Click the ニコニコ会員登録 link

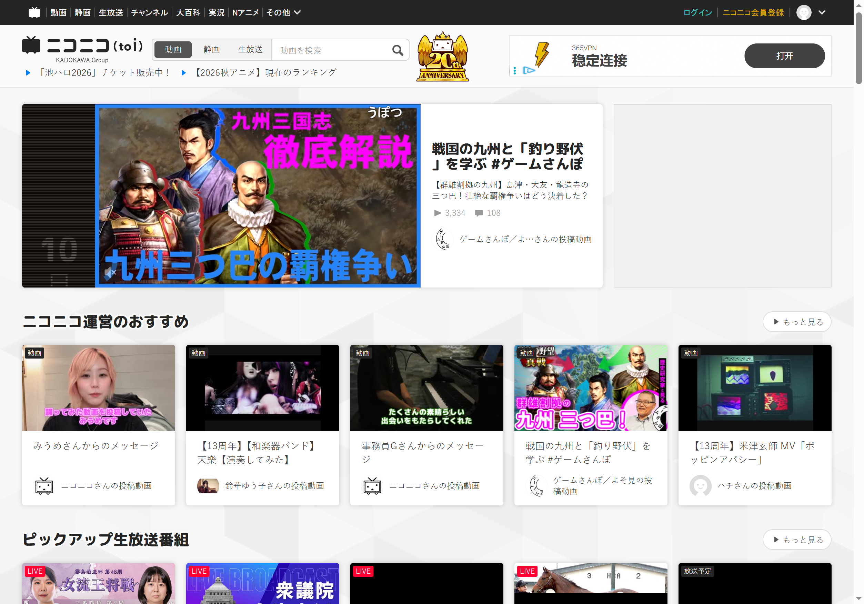[x=753, y=12]
